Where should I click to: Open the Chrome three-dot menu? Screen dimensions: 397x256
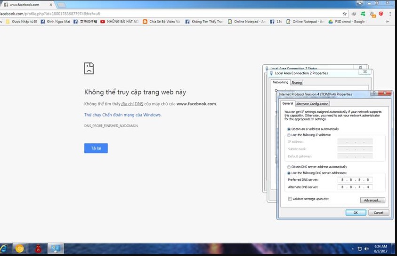click(x=390, y=14)
